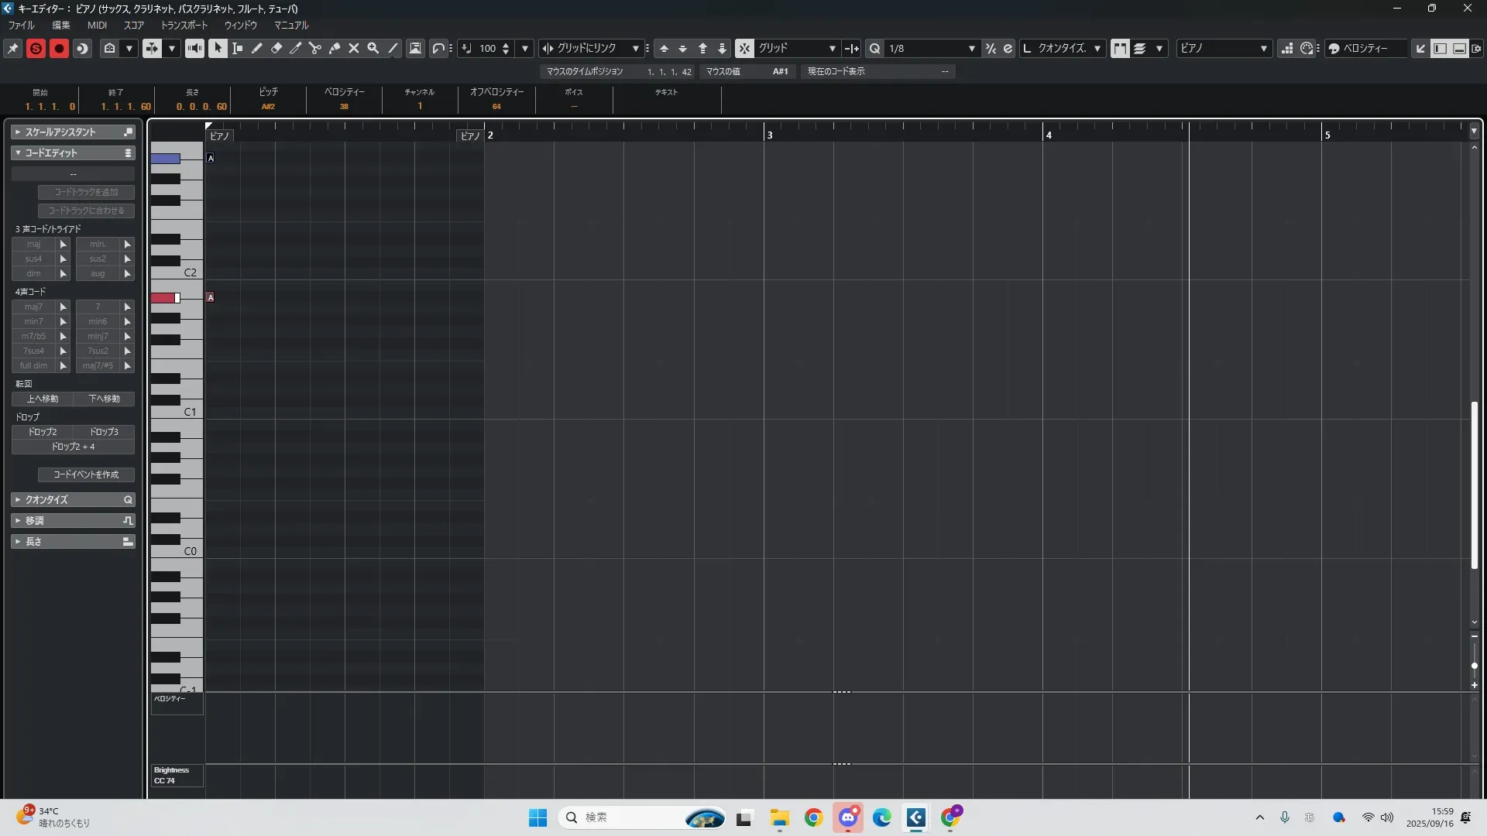1487x836 pixels.
Task: Open the quantize preset 1/8 dropdown
Action: (931, 48)
